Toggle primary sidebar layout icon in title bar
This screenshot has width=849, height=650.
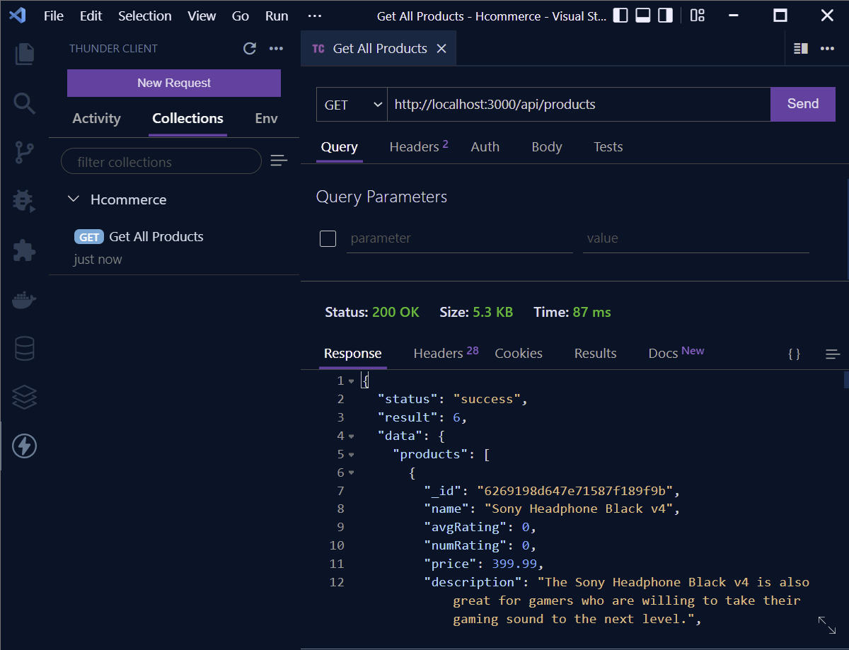tap(620, 16)
